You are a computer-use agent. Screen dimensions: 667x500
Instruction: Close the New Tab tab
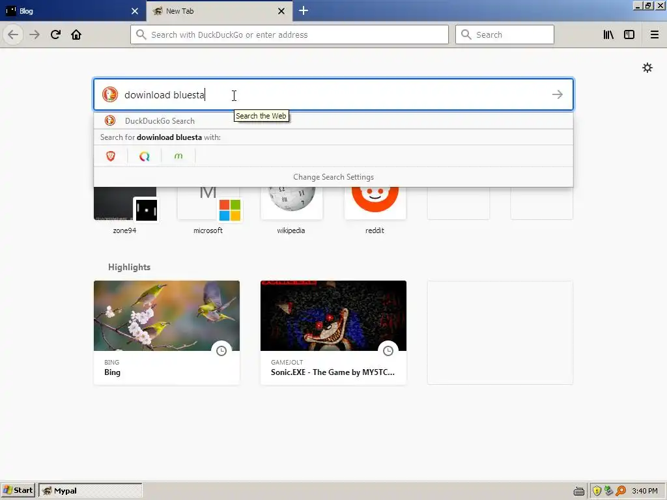click(281, 11)
